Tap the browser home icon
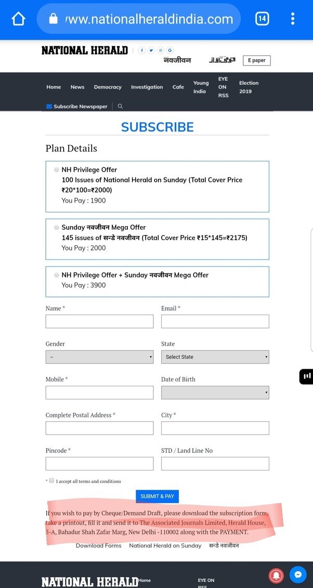 (x=18, y=19)
